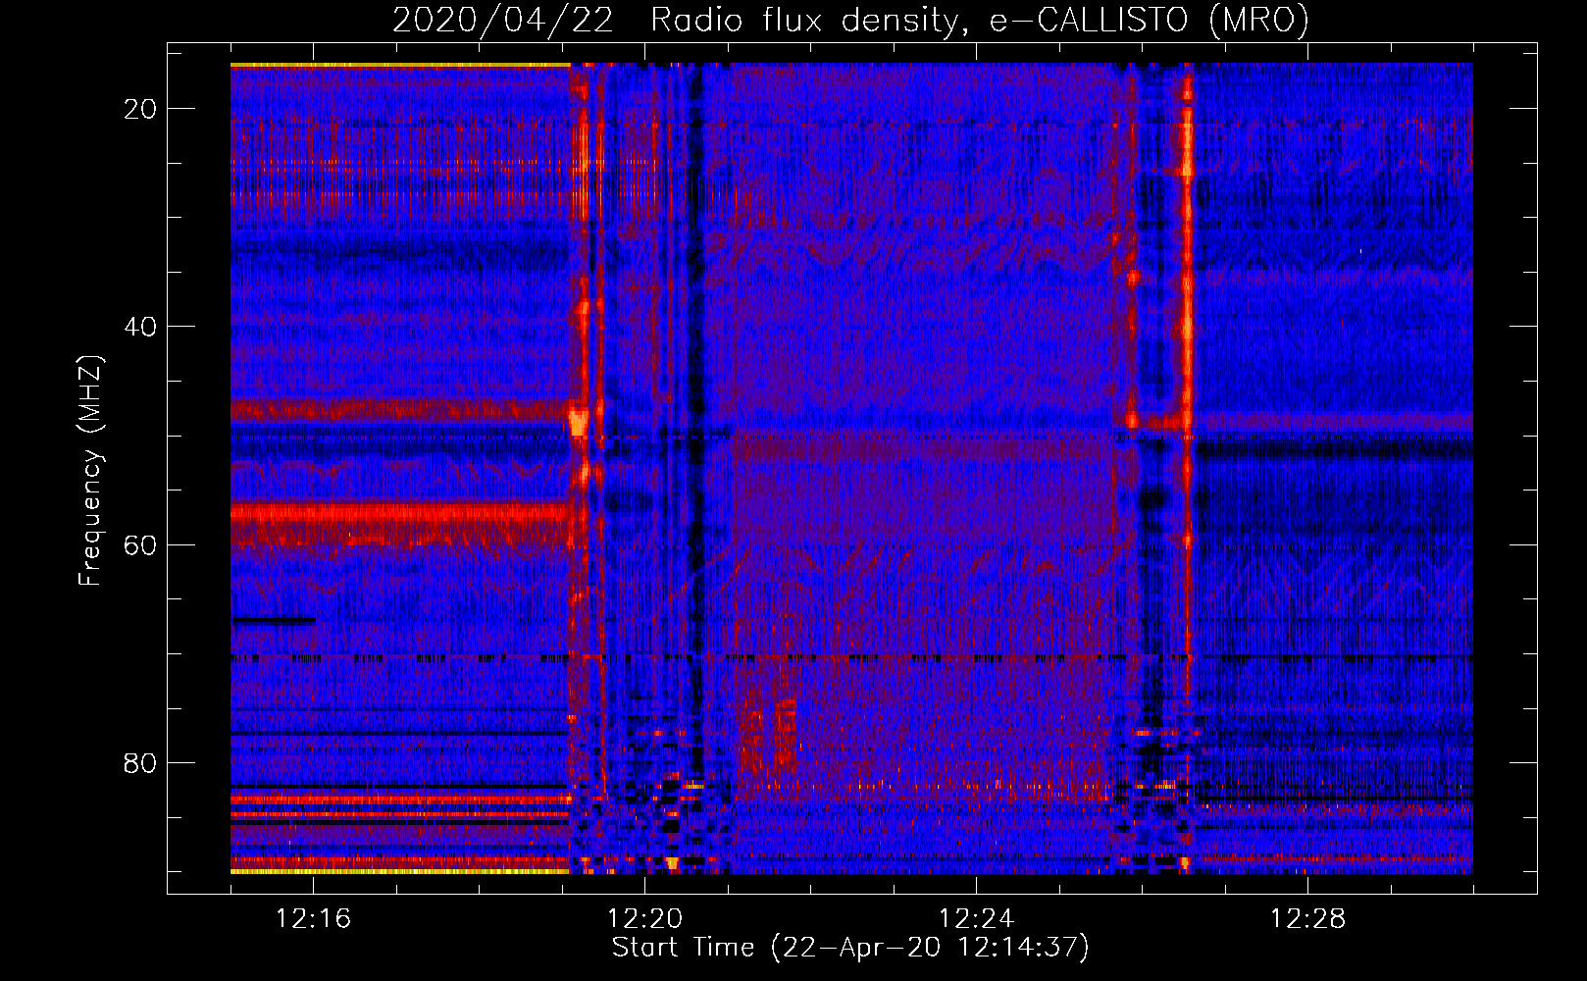
Task: Click the '12:16' time tick label
Action: (313, 919)
